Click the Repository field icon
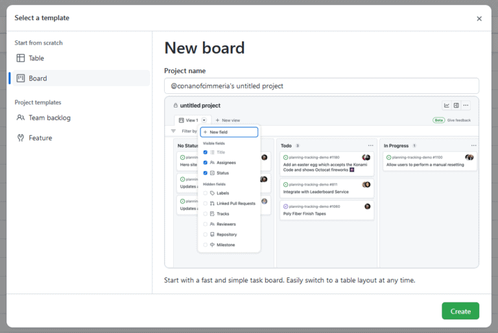Image resolution: width=498 pixels, height=333 pixels. 212,235
